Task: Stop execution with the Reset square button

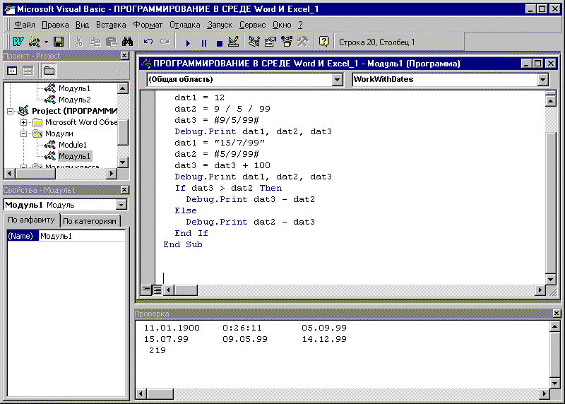Action: [x=220, y=43]
